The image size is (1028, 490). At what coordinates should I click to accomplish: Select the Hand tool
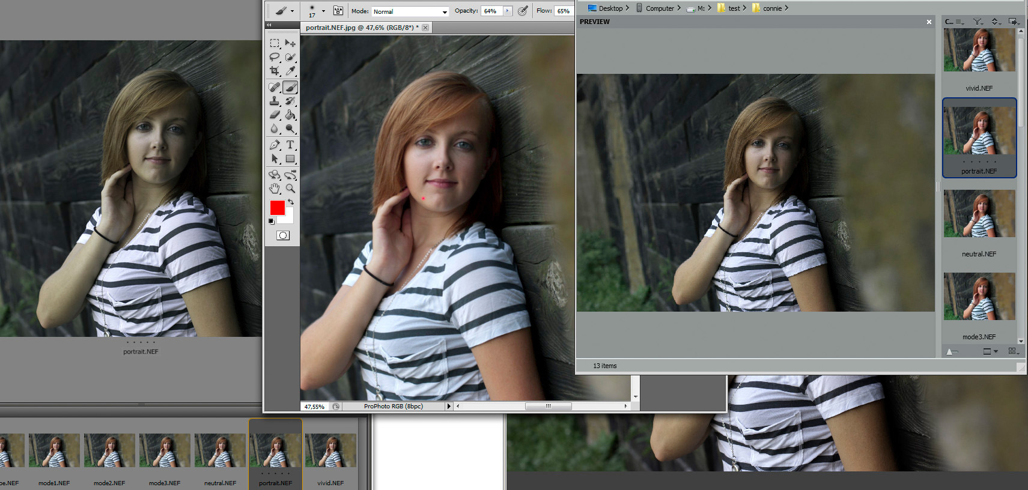pos(275,189)
